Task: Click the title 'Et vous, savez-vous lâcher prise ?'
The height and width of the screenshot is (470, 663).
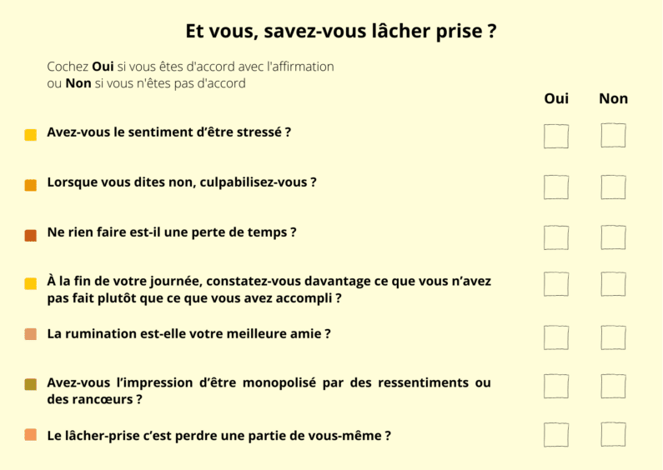Action: [341, 32]
